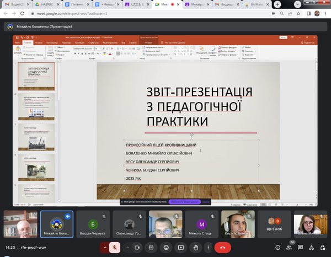
Task: Open emoji reactions in Meet
Action: point(165,248)
